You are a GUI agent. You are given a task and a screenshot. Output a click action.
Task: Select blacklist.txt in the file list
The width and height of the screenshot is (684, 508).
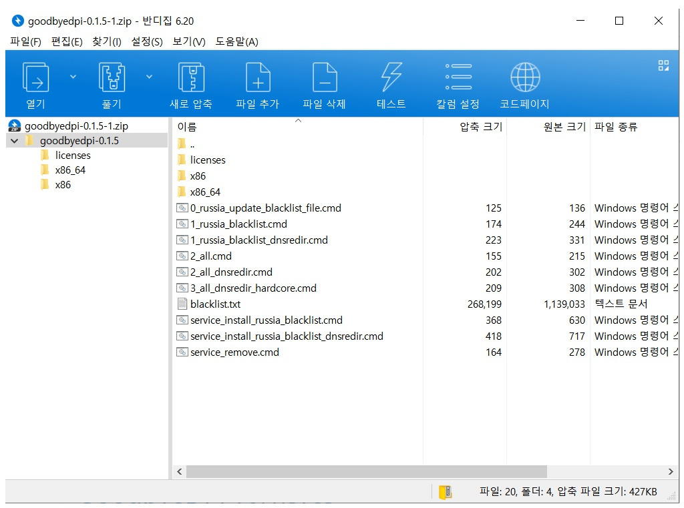215,304
